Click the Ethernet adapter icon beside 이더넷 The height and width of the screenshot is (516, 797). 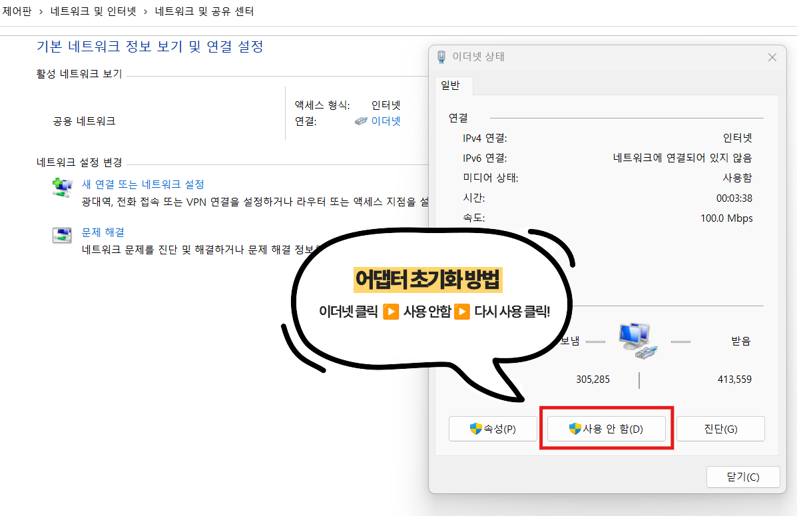(x=361, y=121)
